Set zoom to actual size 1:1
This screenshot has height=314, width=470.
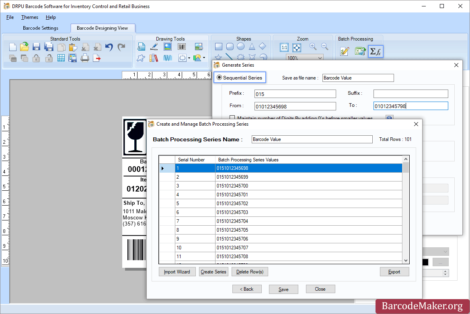point(284,47)
